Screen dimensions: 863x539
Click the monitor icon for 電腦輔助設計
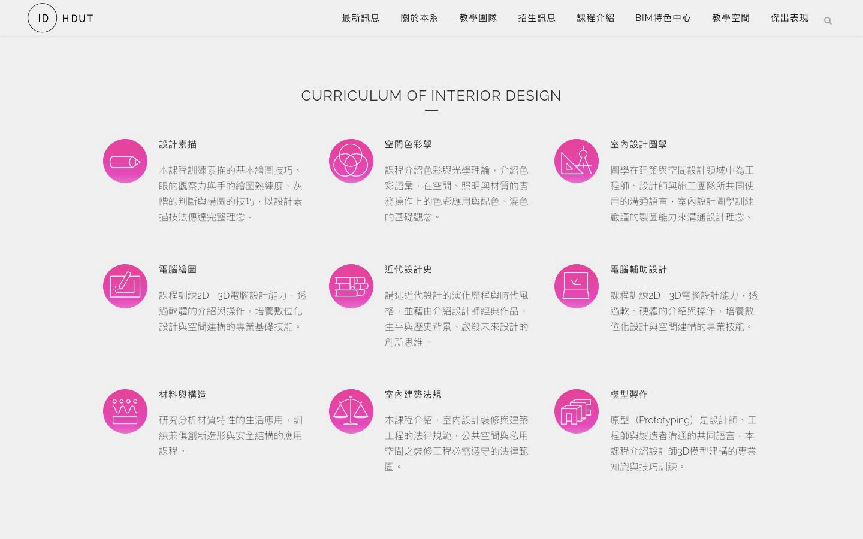point(576,286)
